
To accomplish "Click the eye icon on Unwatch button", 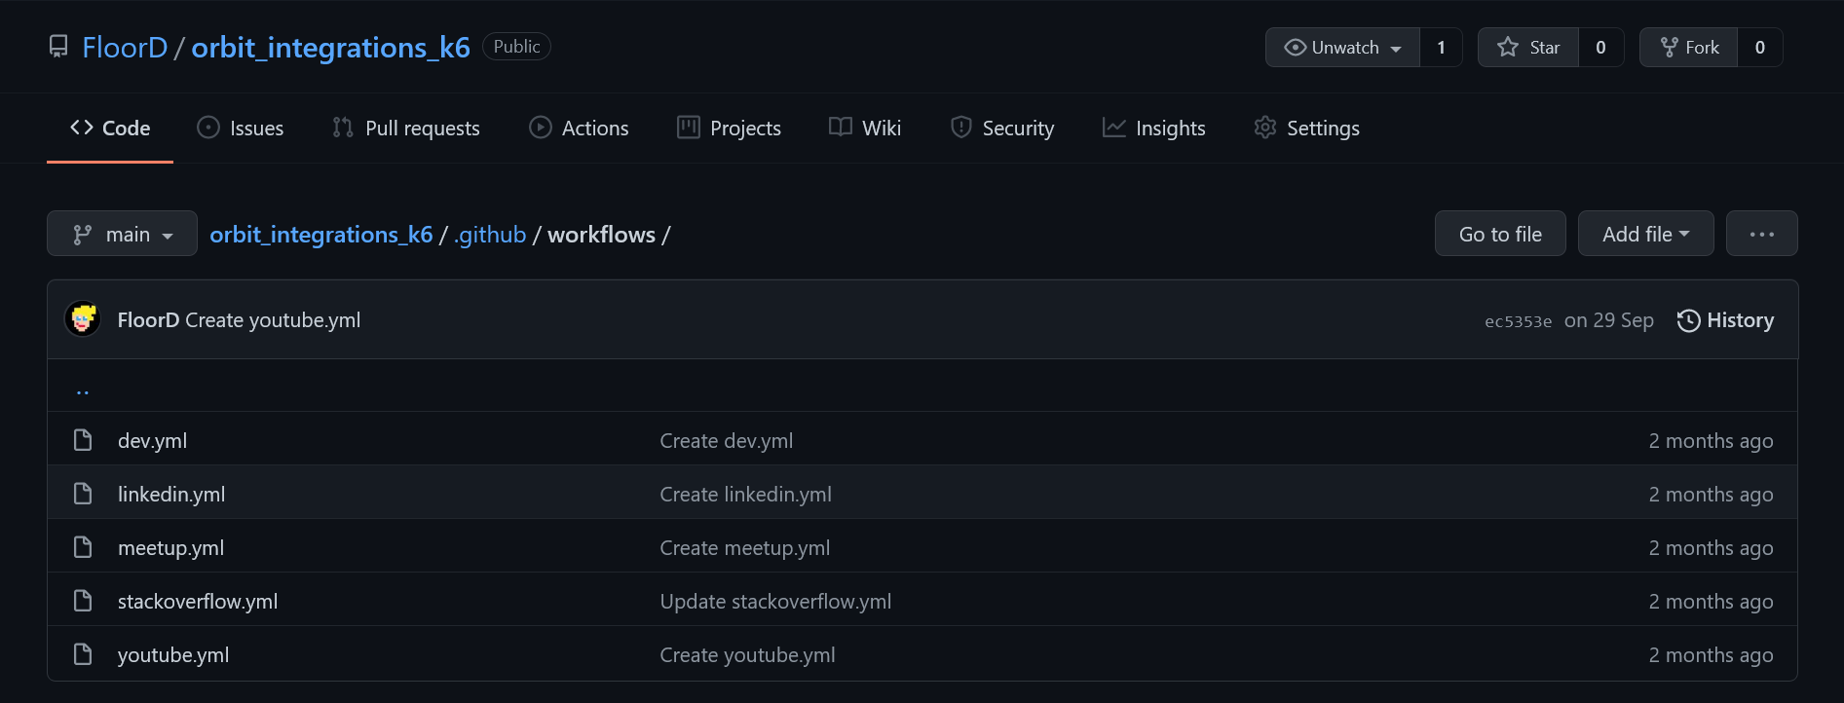I will click(1296, 47).
